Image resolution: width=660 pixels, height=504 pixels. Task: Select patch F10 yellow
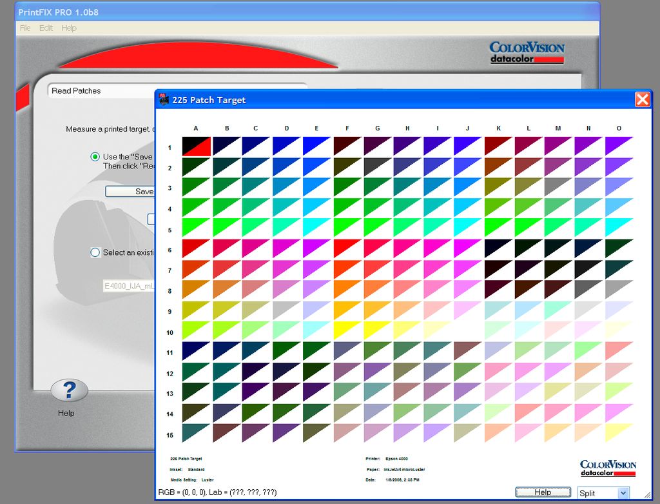click(x=347, y=331)
